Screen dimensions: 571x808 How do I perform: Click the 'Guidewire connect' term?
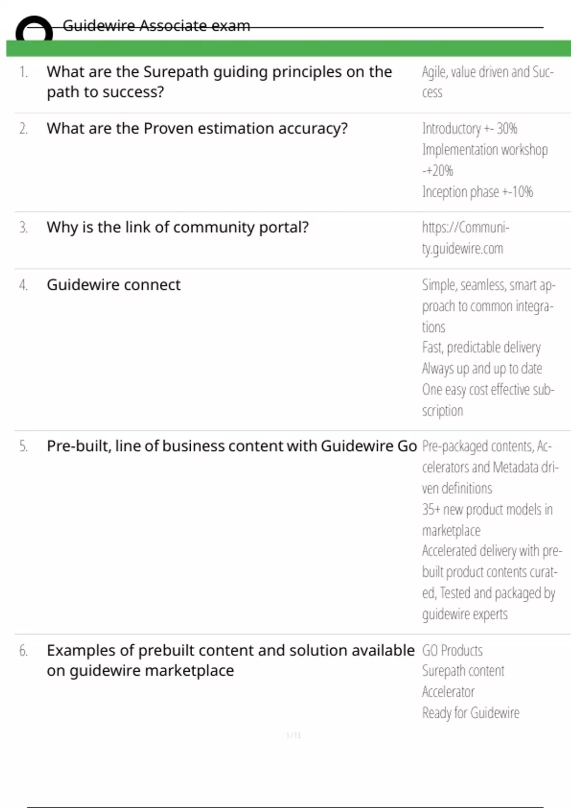(113, 285)
